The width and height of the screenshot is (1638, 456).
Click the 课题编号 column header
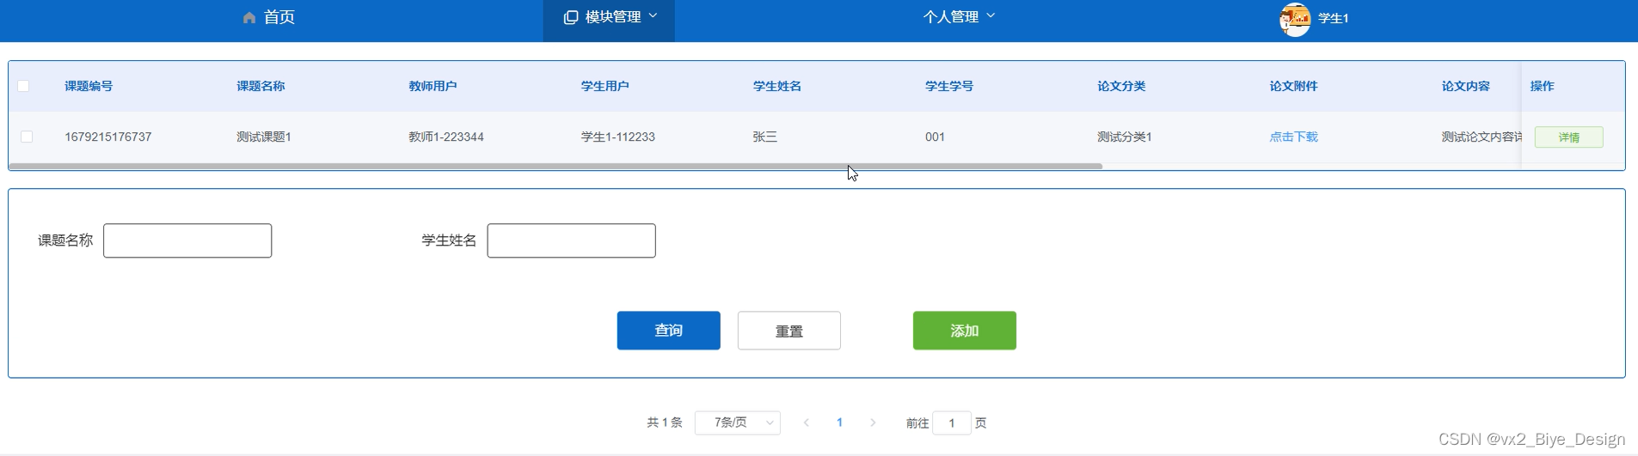coord(89,86)
